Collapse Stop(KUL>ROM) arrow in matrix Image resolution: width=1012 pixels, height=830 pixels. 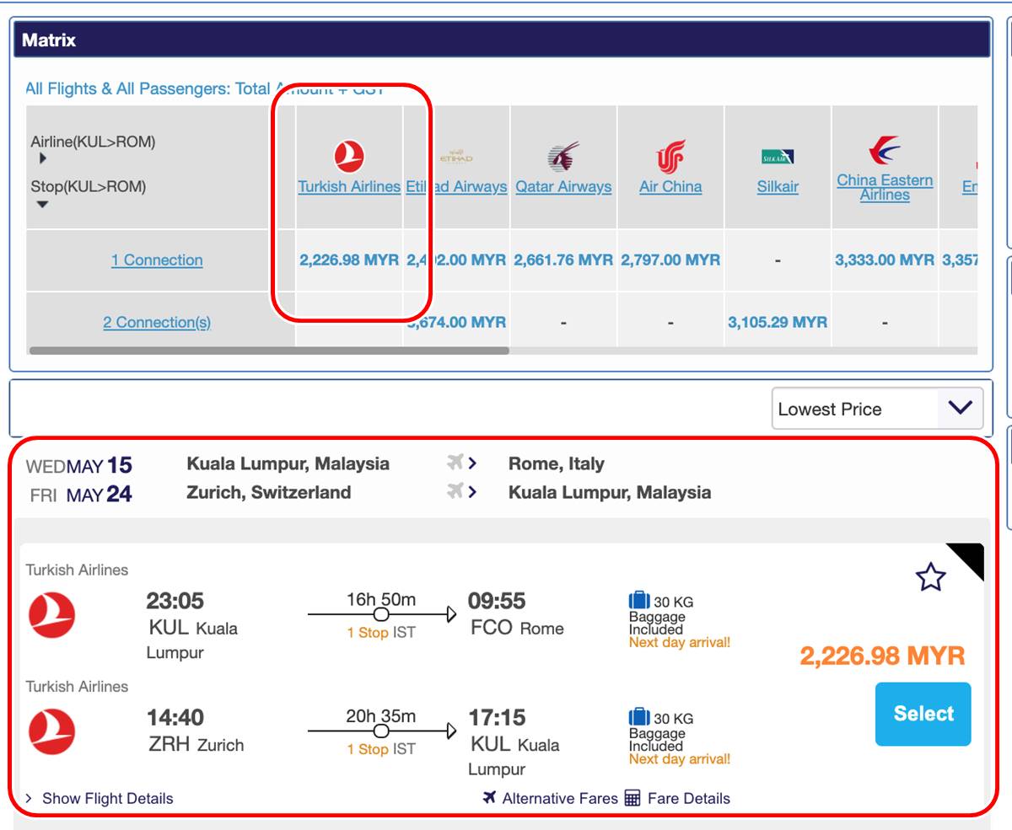pyautogui.click(x=42, y=204)
